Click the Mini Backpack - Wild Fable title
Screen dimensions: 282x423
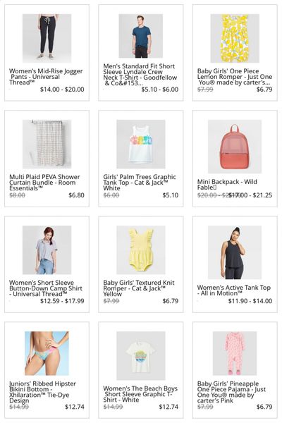(227, 185)
